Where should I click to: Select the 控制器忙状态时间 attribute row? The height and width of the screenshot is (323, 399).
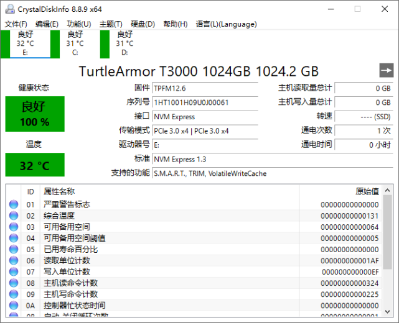coord(194,305)
